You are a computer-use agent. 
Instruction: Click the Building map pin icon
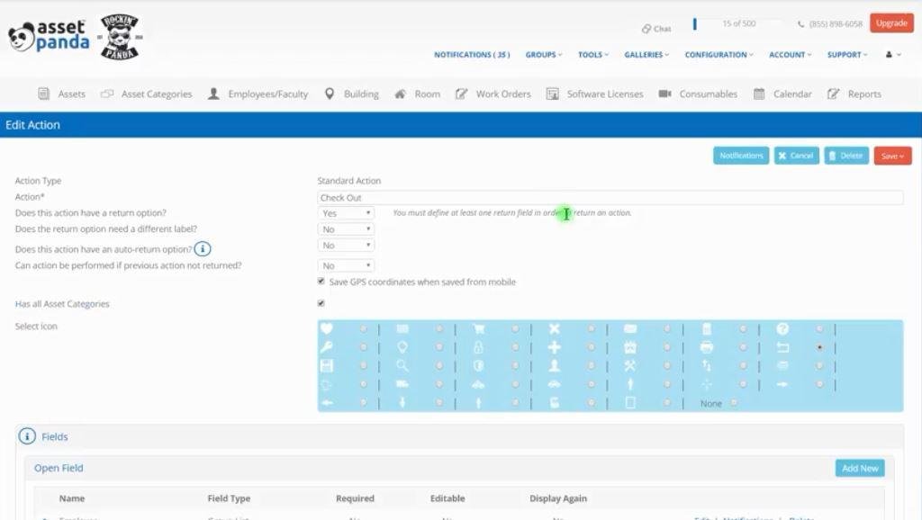(330, 94)
